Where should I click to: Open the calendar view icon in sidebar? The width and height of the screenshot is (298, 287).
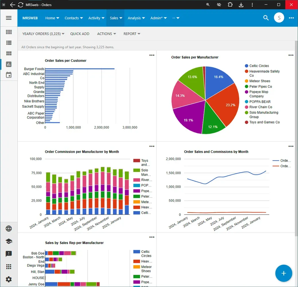(x=9, y=75)
